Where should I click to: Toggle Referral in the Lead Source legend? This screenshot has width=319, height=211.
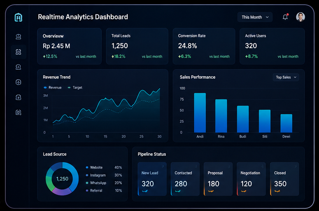pyautogui.click(x=94, y=191)
